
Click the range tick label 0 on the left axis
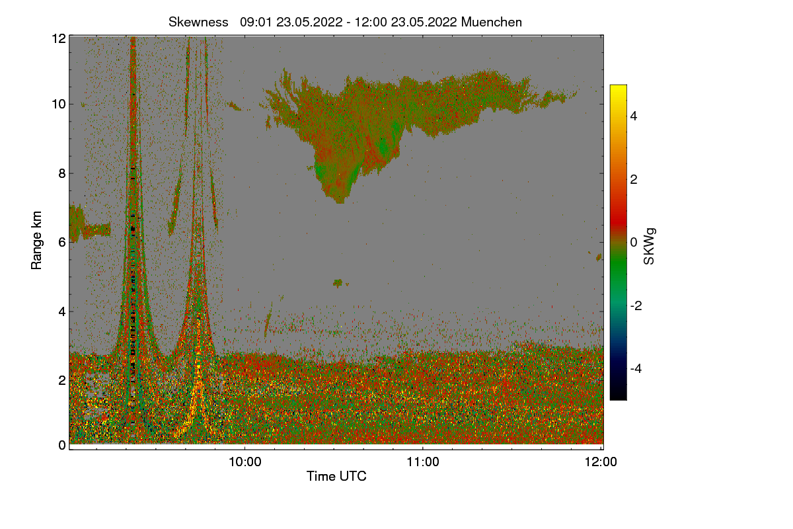click(62, 445)
